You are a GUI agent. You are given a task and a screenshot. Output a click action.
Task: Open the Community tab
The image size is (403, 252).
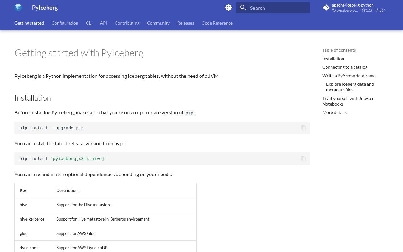tap(158, 23)
